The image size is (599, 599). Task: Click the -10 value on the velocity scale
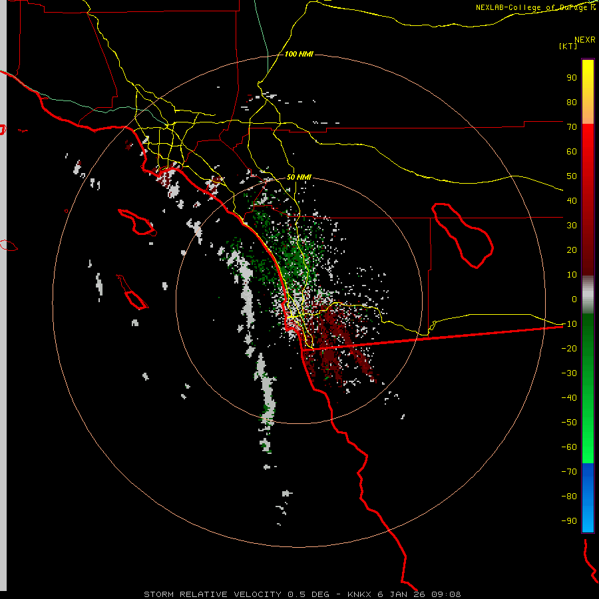[x=569, y=324]
